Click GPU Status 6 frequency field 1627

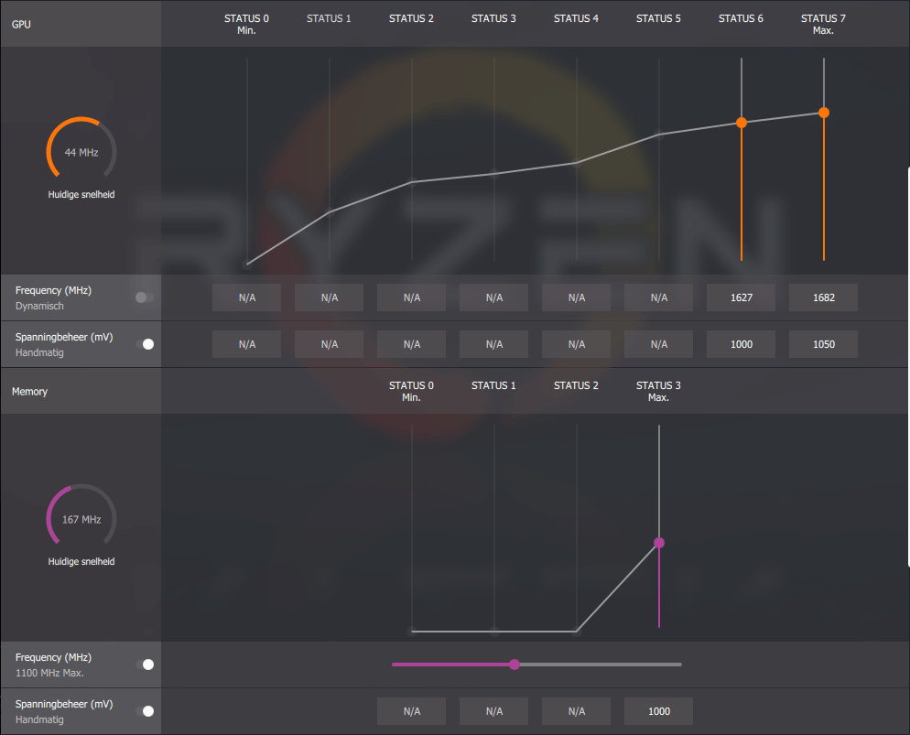(x=742, y=297)
